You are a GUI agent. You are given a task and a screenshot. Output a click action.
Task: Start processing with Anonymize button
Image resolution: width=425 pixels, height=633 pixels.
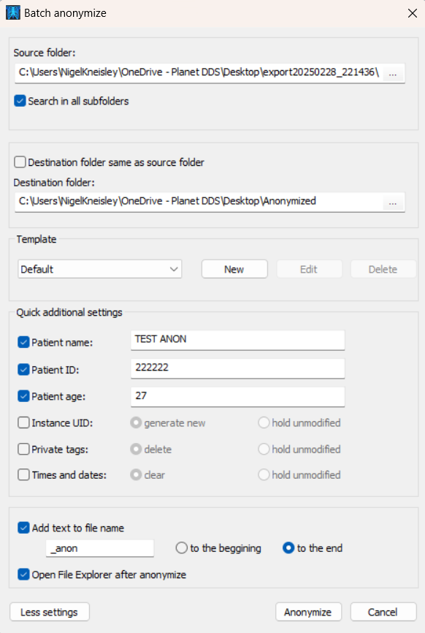[308, 612]
